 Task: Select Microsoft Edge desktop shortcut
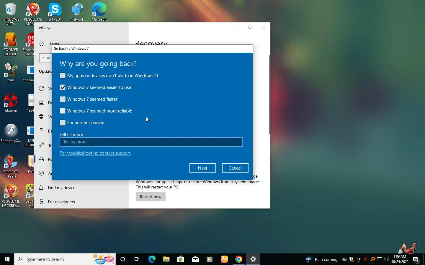pyautogui.click(x=99, y=12)
